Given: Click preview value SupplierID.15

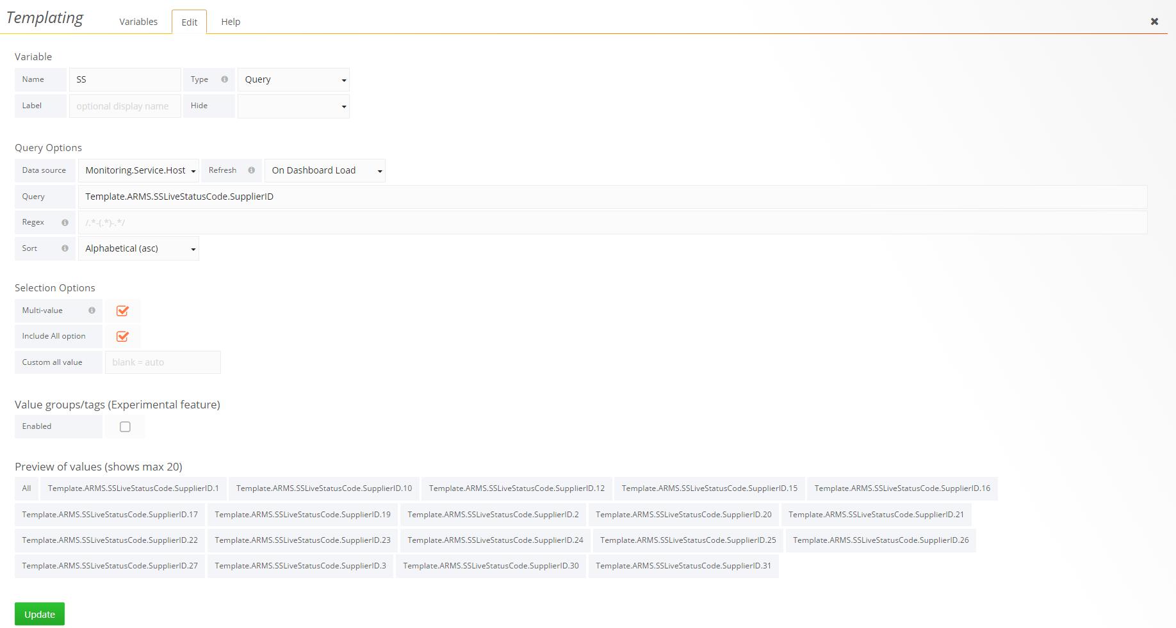Looking at the screenshot, I should (710, 488).
